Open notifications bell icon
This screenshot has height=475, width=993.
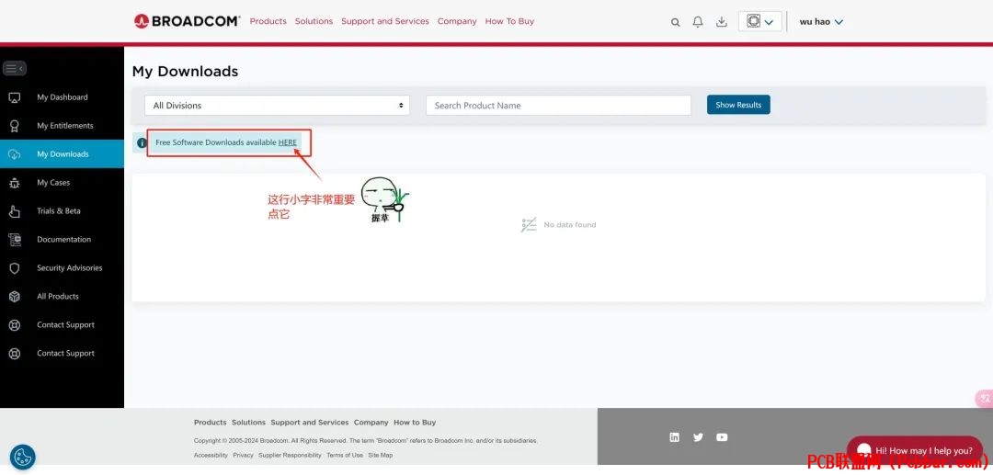(x=698, y=22)
